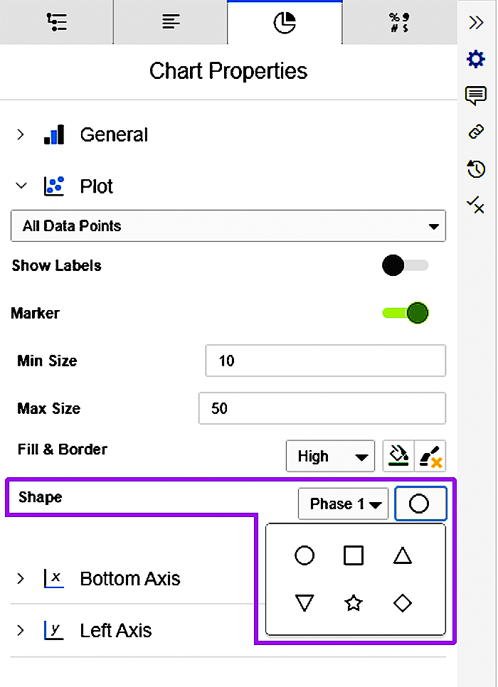Click the General bar chart icon
498x687 pixels.
[x=54, y=134]
